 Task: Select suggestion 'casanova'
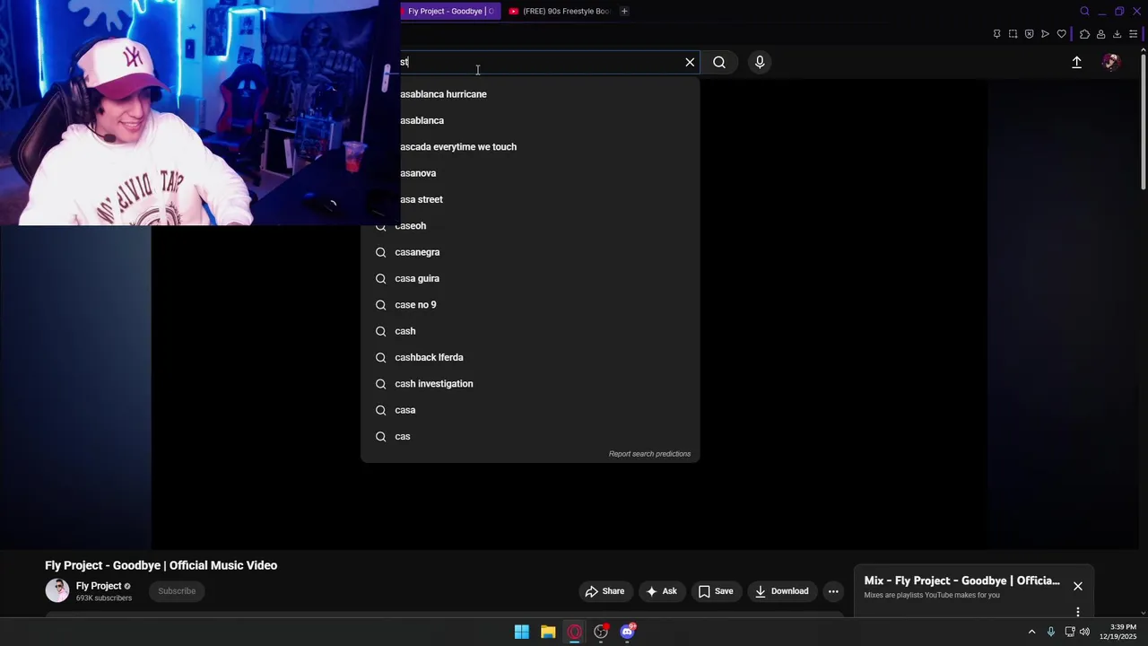point(530,173)
